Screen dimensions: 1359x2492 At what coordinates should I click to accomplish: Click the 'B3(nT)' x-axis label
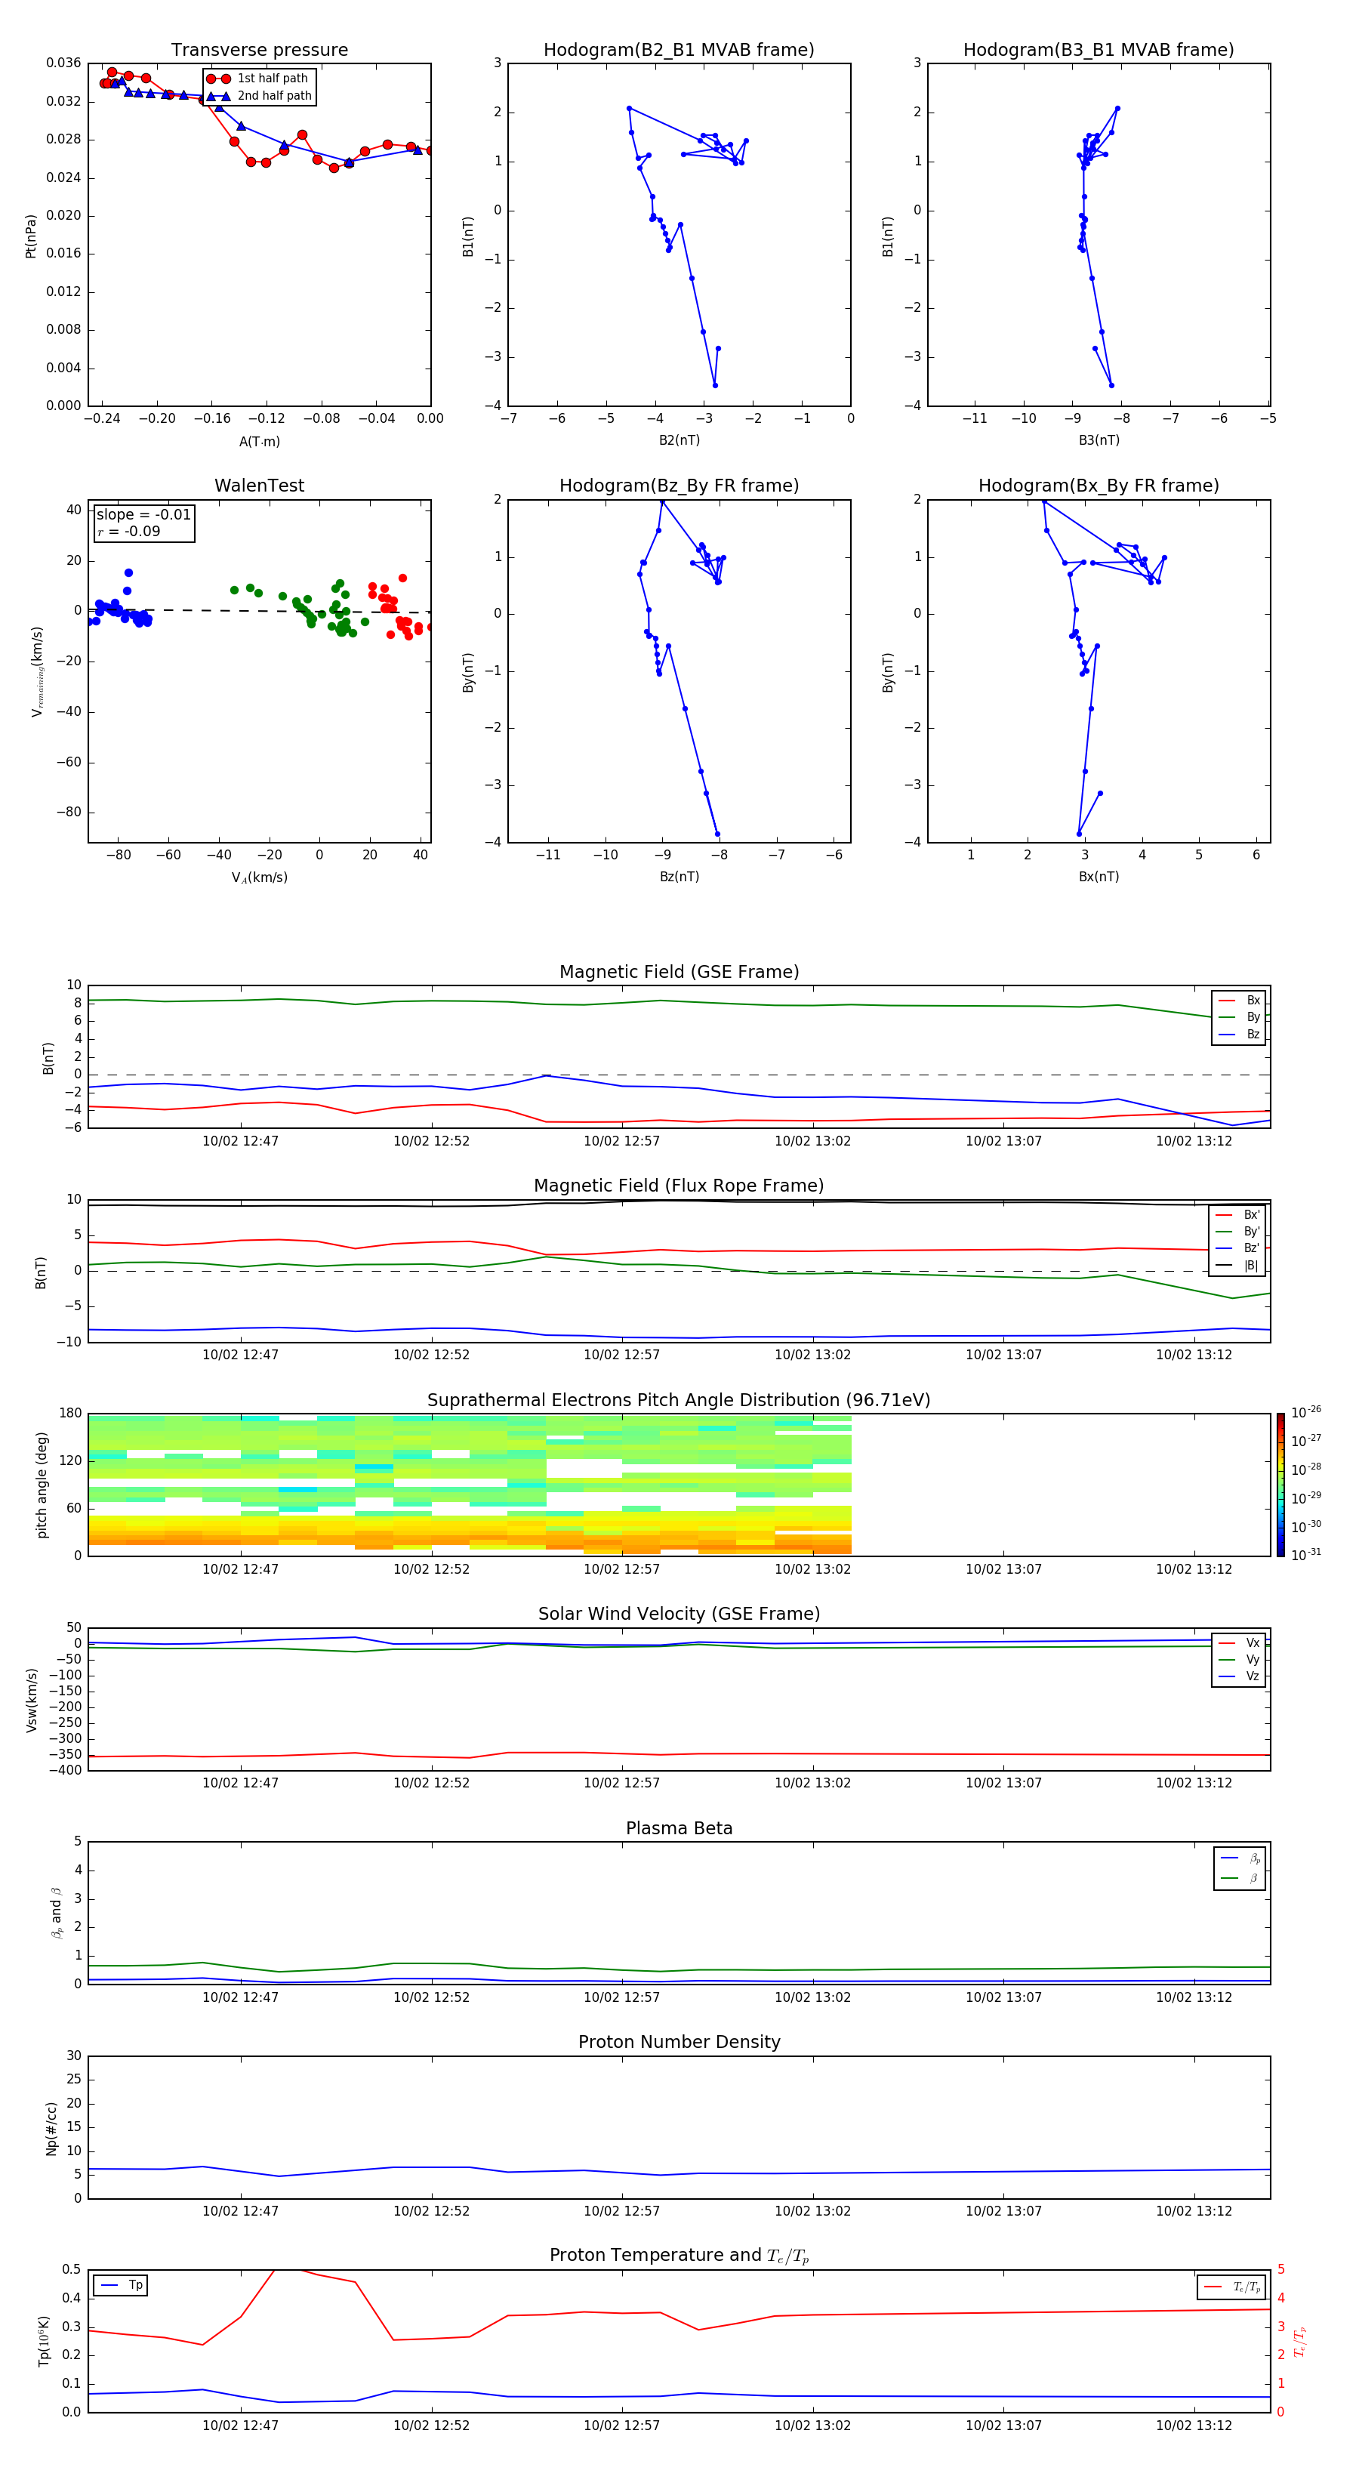pos(1099,440)
